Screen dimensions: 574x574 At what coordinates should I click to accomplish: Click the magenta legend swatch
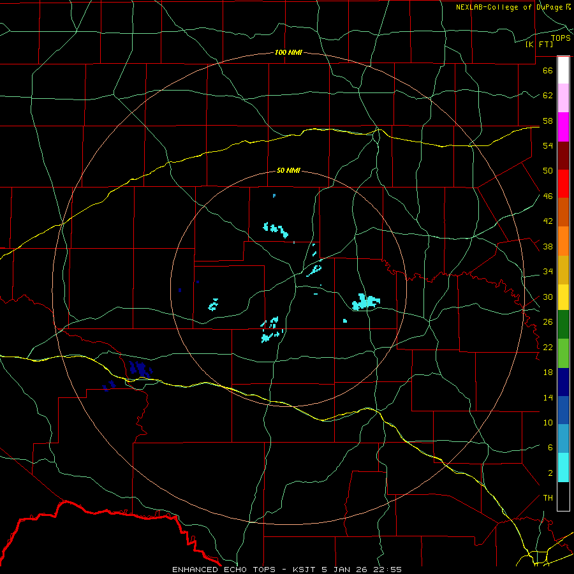click(x=563, y=127)
